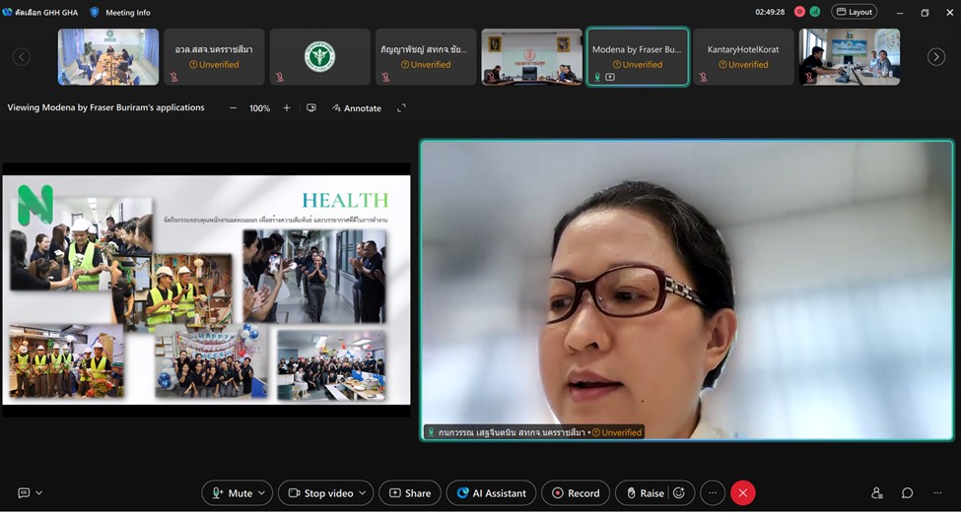
Task: Click the Share button
Action: pyautogui.click(x=409, y=493)
